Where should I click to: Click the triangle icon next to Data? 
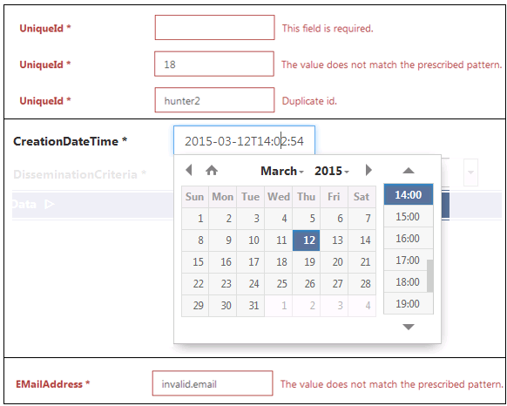pos(50,205)
